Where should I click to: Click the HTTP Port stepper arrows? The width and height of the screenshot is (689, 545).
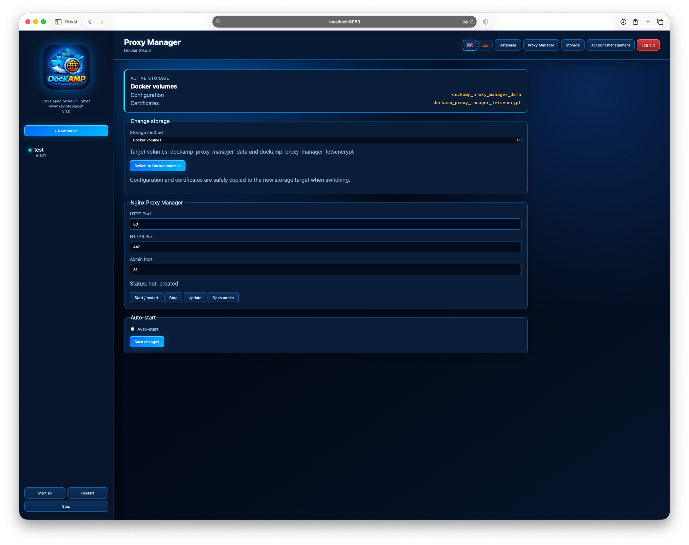coord(517,224)
